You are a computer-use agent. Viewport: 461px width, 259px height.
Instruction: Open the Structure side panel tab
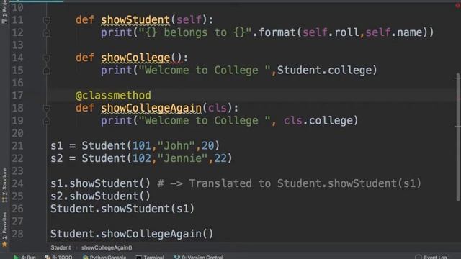click(x=4, y=185)
